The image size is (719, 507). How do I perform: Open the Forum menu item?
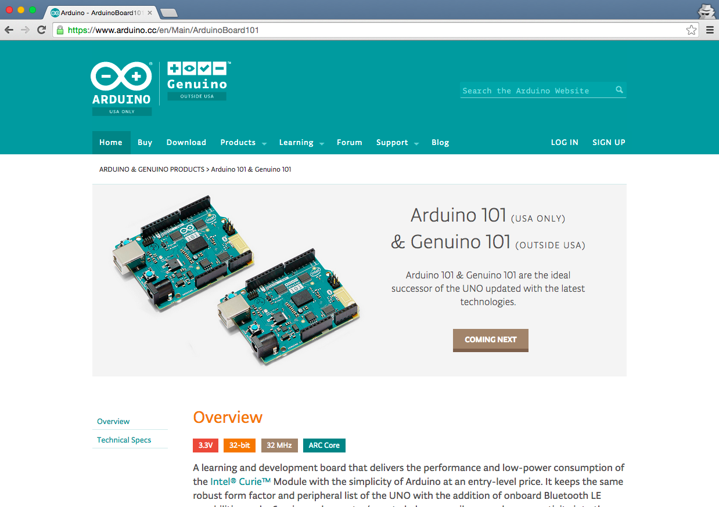[x=349, y=142]
